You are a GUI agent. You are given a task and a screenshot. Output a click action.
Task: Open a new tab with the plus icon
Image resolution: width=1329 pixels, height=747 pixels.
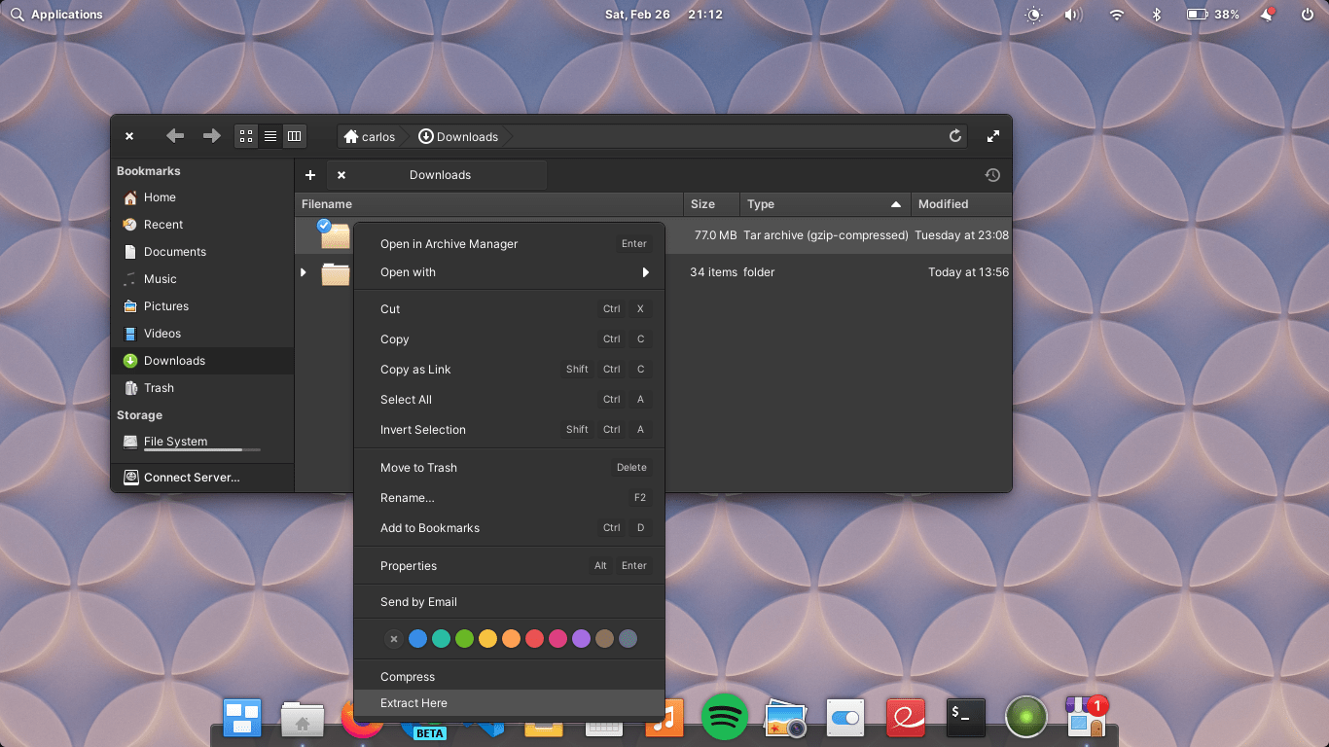tap(310, 175)
